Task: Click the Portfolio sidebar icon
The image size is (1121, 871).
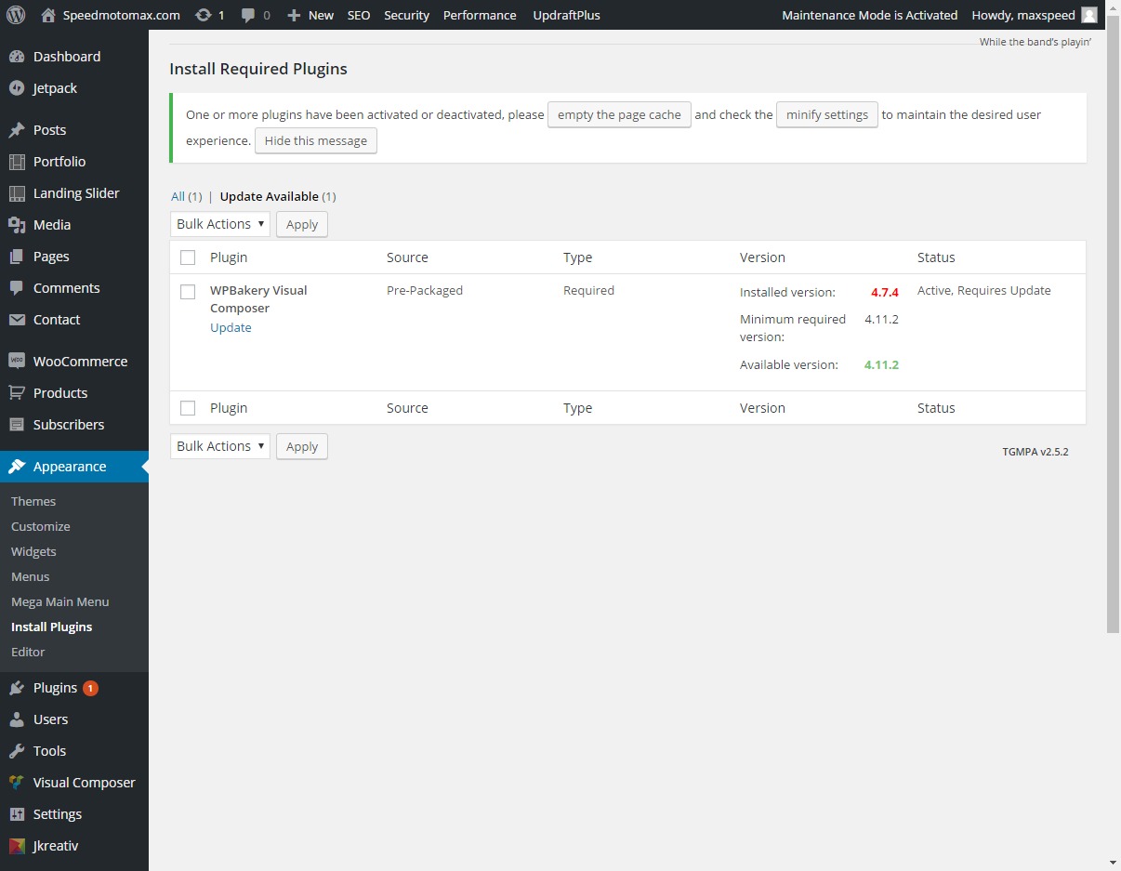Action: click(17, 162)
